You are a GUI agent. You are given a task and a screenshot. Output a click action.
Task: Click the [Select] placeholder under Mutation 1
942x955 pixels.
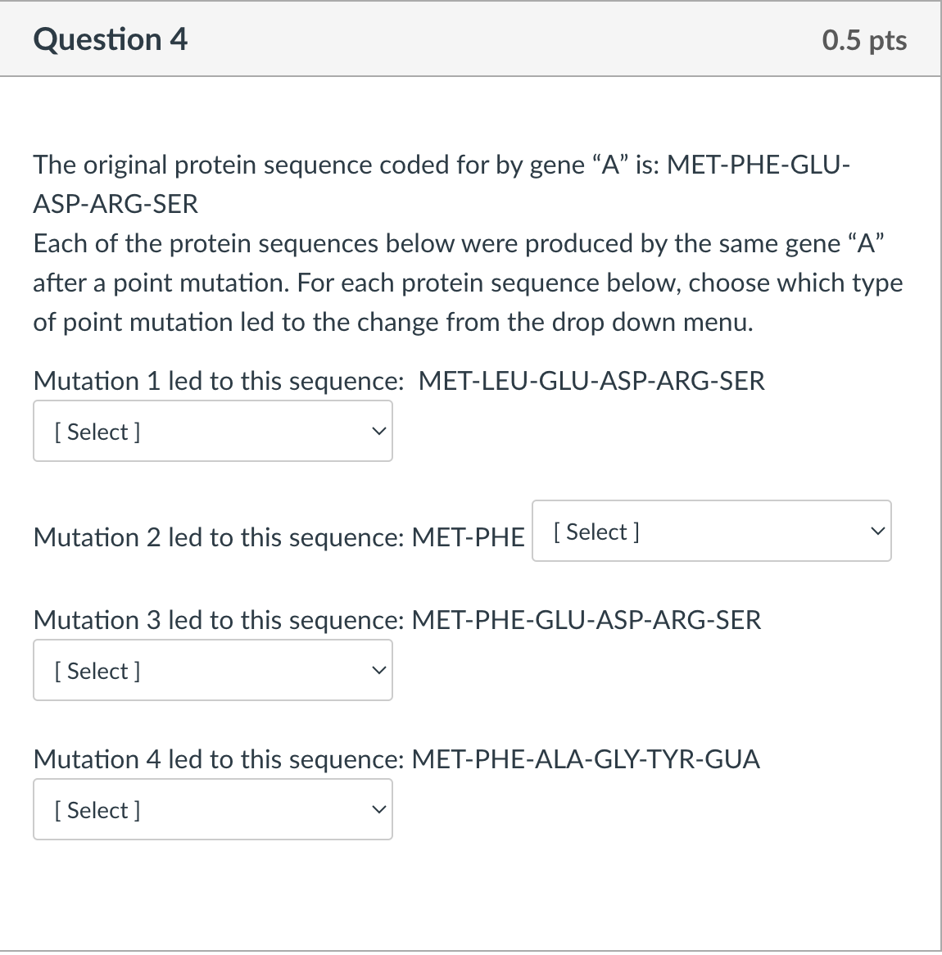[x=97, y=432]
